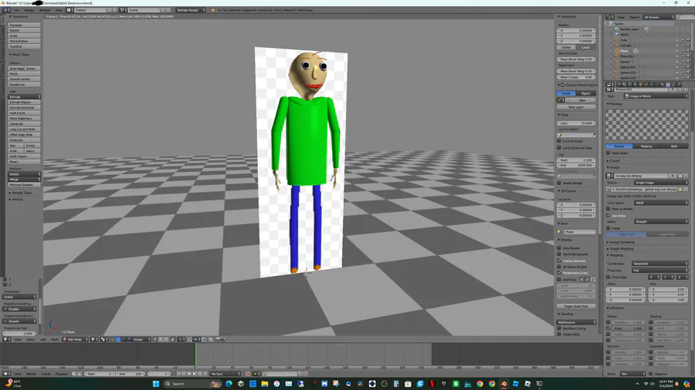Click the Plane object icon in outliner

tap(617, 51)
